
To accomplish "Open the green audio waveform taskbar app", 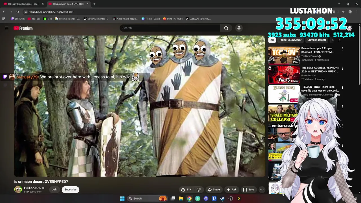I will [198, 198].
